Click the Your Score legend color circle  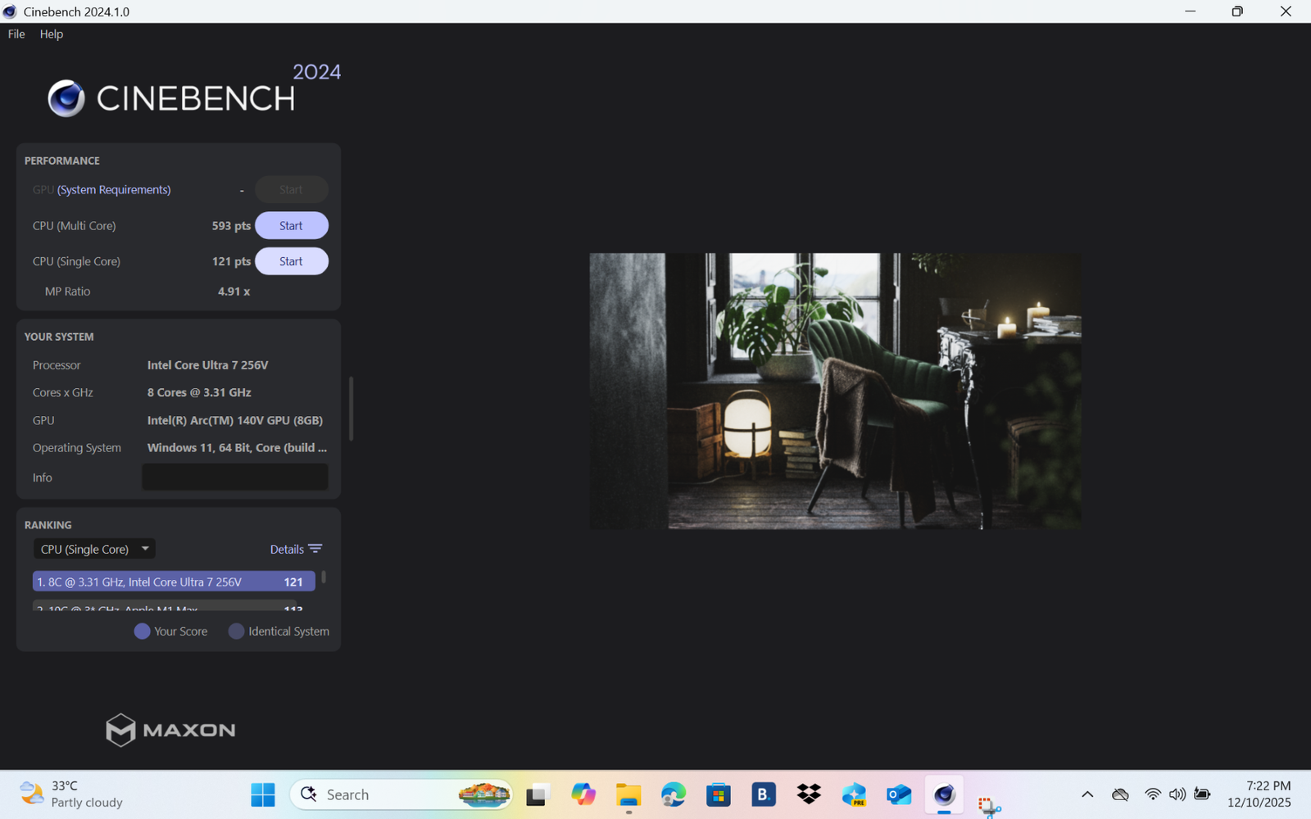click(142, 631)
